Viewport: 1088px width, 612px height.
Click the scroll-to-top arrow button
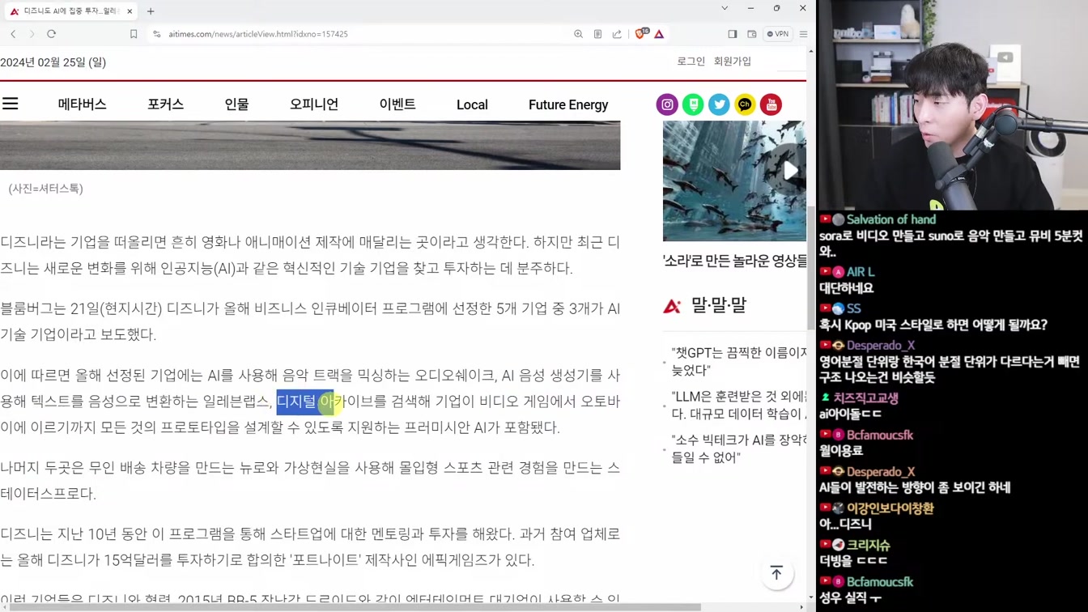(776, 573)
